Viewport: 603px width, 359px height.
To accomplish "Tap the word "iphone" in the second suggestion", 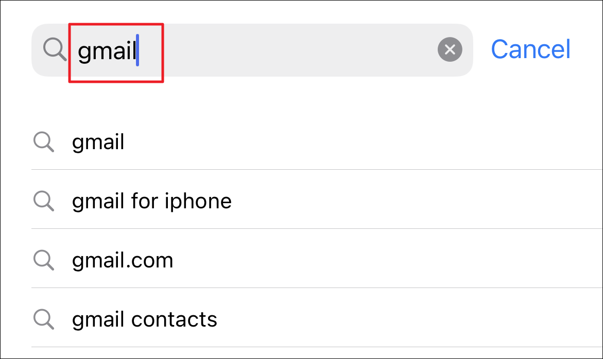I will point(198,202).
